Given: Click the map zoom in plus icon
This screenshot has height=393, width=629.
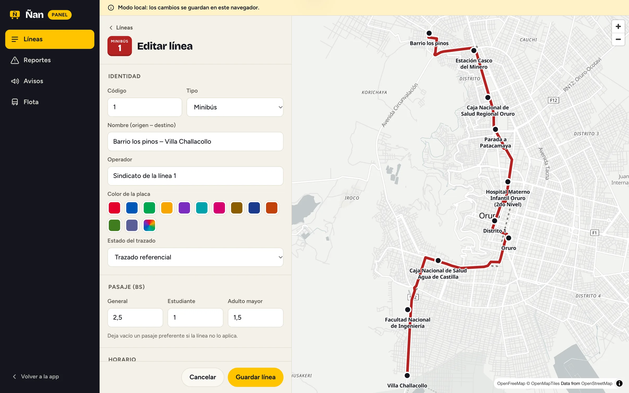Looking at the screenshot, I should (618, 27).
